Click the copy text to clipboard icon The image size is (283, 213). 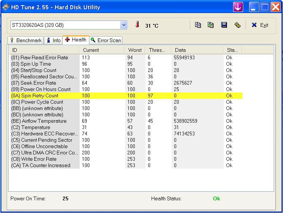coord(198,25)
